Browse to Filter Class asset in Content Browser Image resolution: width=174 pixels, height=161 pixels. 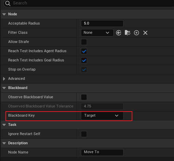tap(128, 33)
